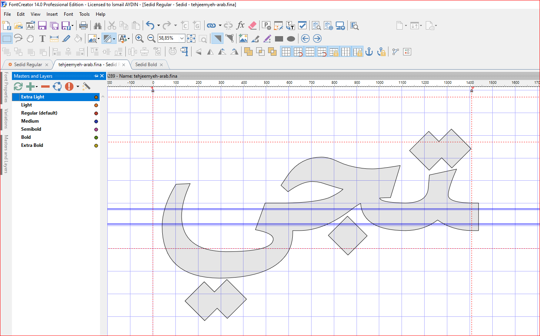Toggle the Fill Outlines triangle button

tap(217, 38)
